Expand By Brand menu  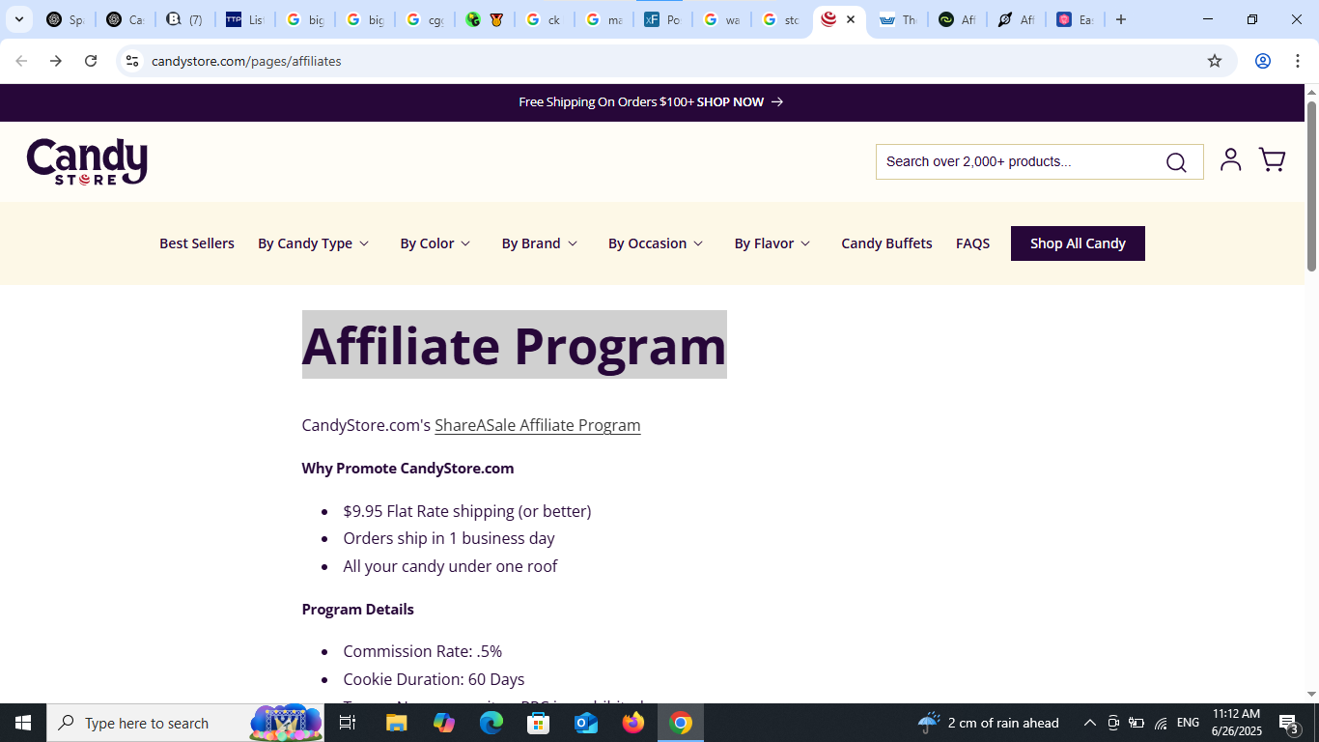pyautogui.click(x=540, y=243)
